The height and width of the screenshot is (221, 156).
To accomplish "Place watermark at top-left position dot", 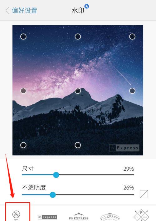I will point(23,36).
